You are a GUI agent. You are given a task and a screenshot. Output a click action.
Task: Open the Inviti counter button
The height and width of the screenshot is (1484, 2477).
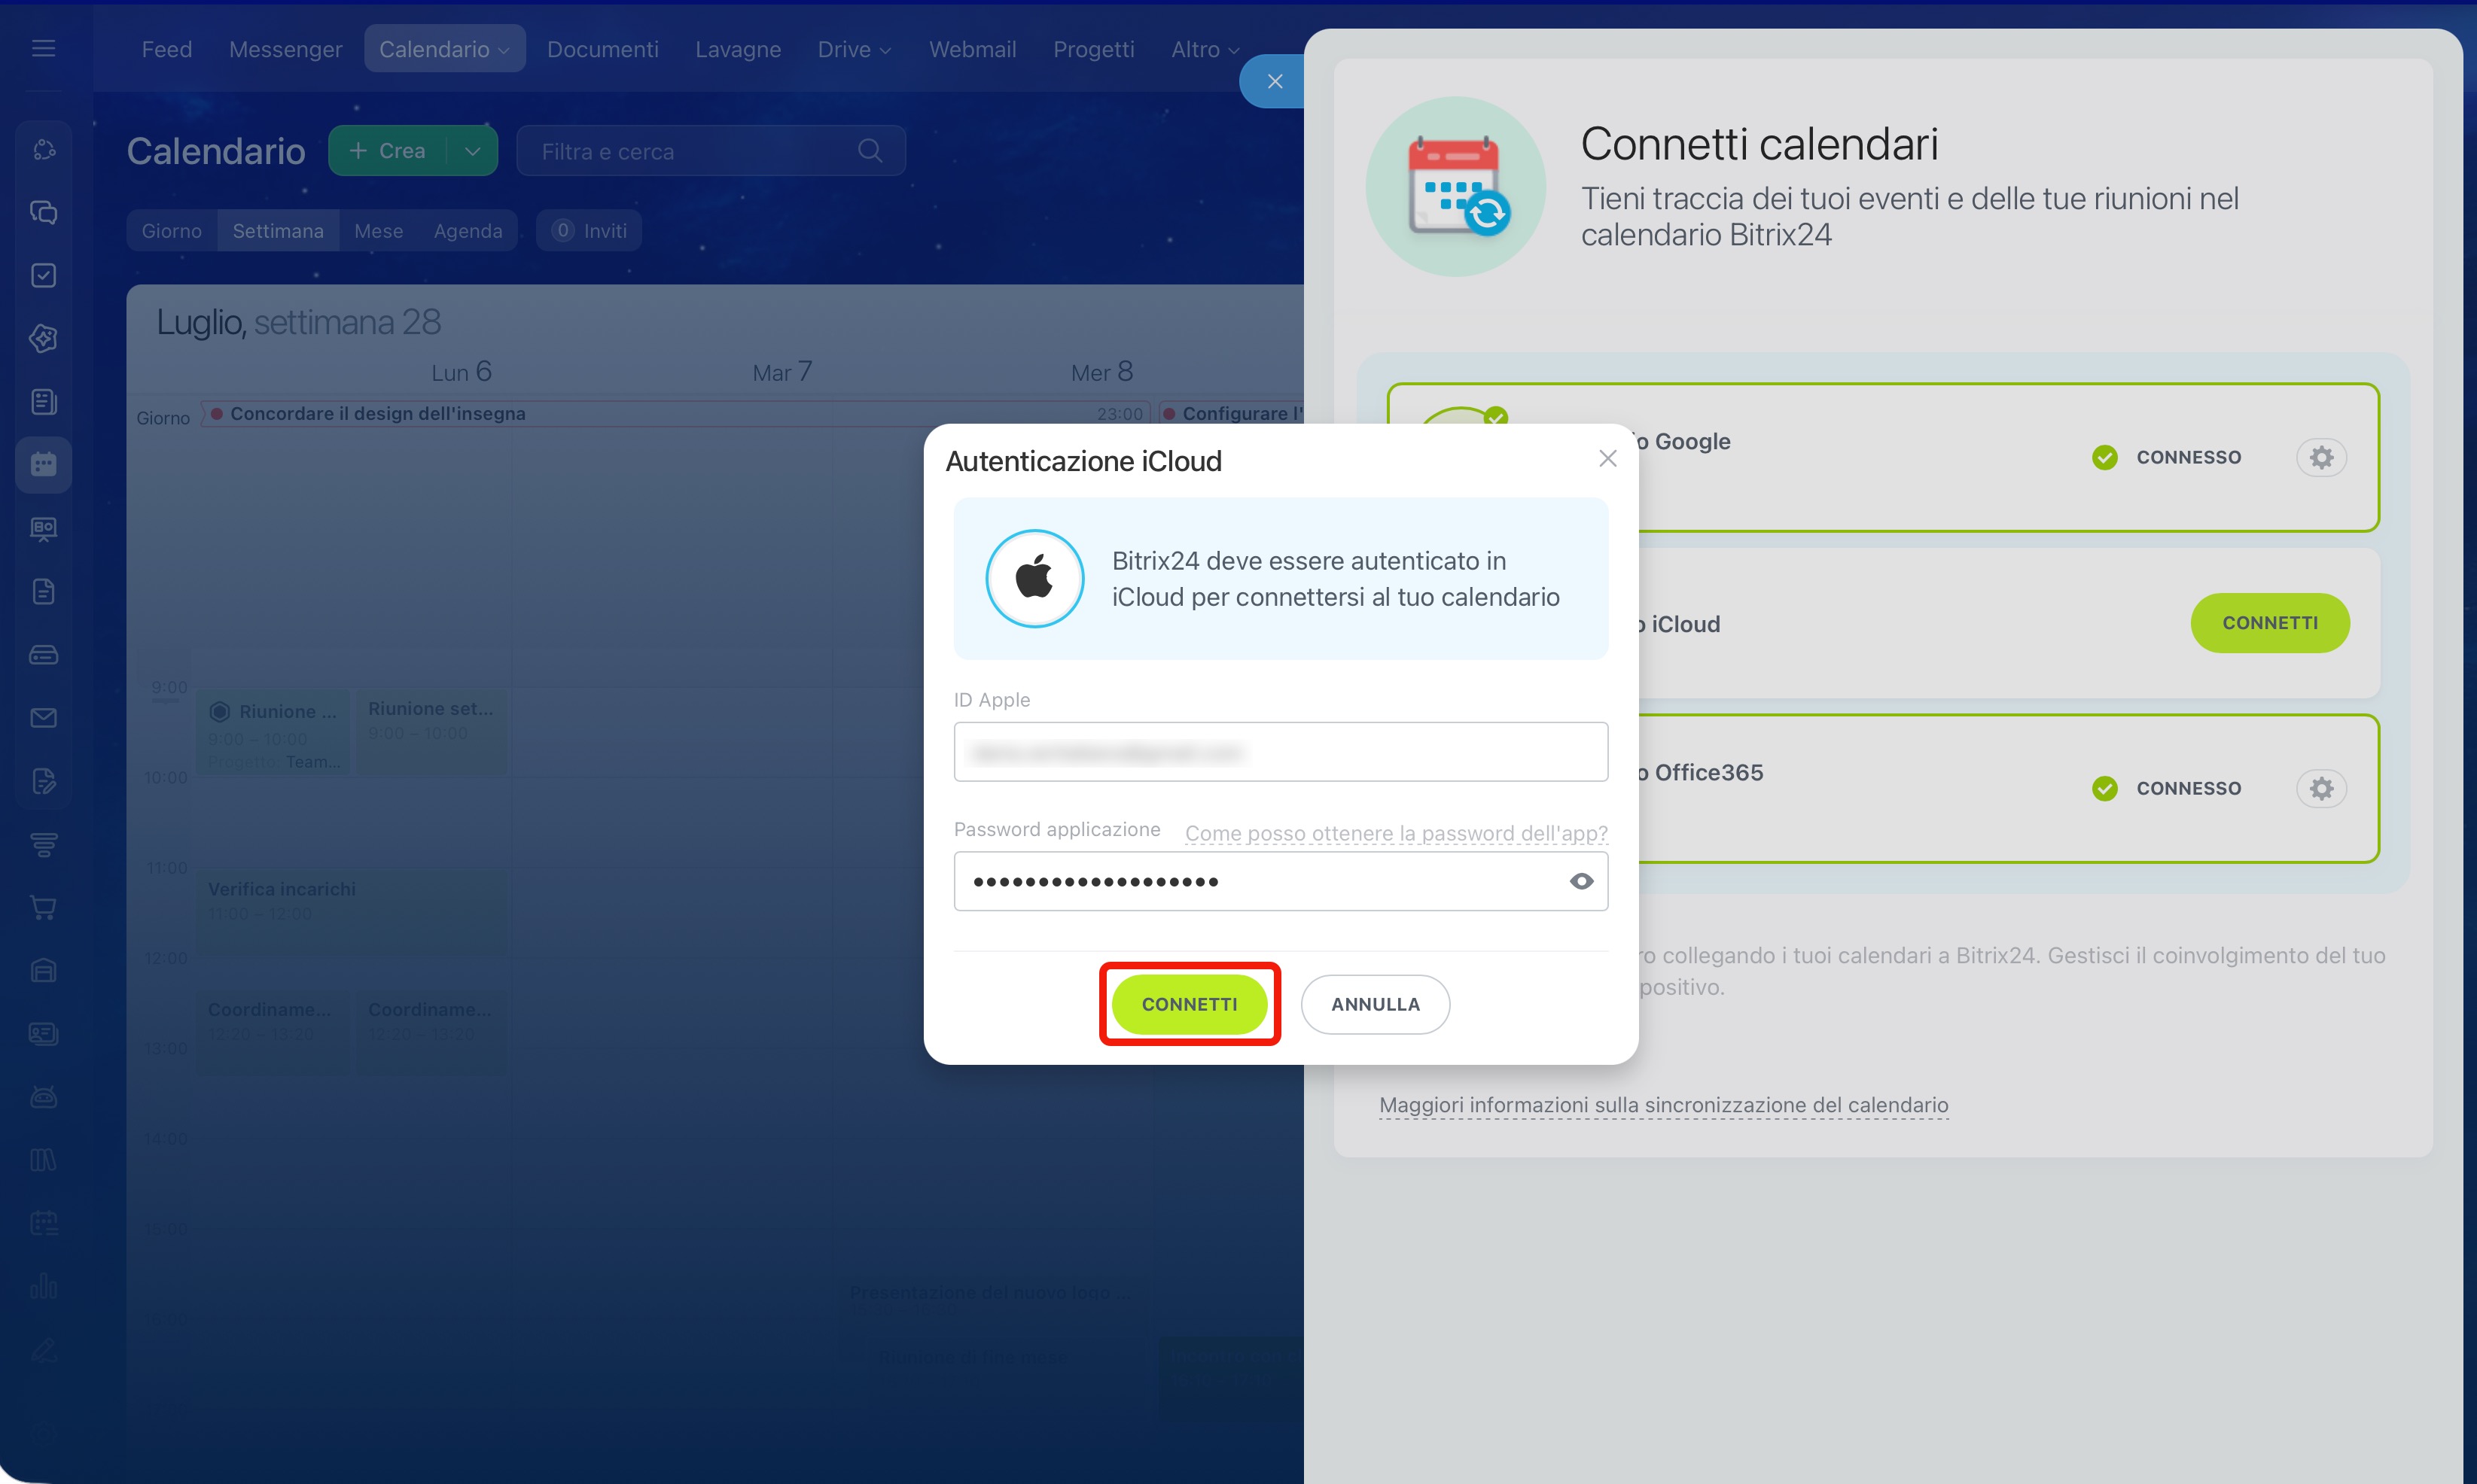[x=590, y=231]
